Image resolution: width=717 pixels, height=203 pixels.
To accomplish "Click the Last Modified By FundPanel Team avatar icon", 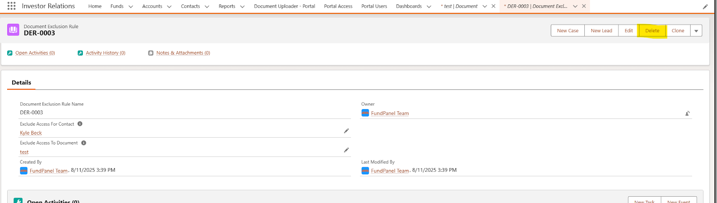I will tap(365, 171).
